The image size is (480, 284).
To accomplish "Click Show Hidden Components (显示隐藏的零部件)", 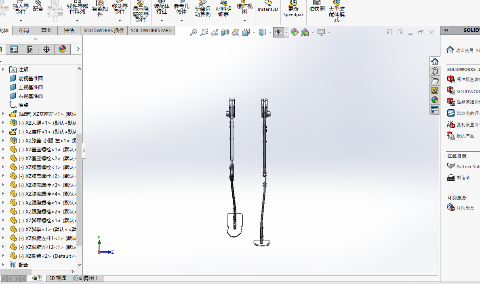I will [141, 11].
